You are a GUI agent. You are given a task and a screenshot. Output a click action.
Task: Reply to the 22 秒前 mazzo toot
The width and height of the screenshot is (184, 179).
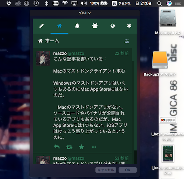(x=57, y=147)
